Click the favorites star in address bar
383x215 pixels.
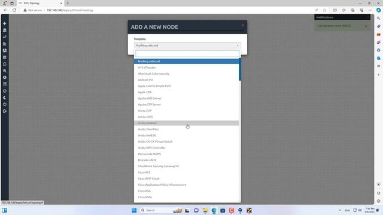324,10
